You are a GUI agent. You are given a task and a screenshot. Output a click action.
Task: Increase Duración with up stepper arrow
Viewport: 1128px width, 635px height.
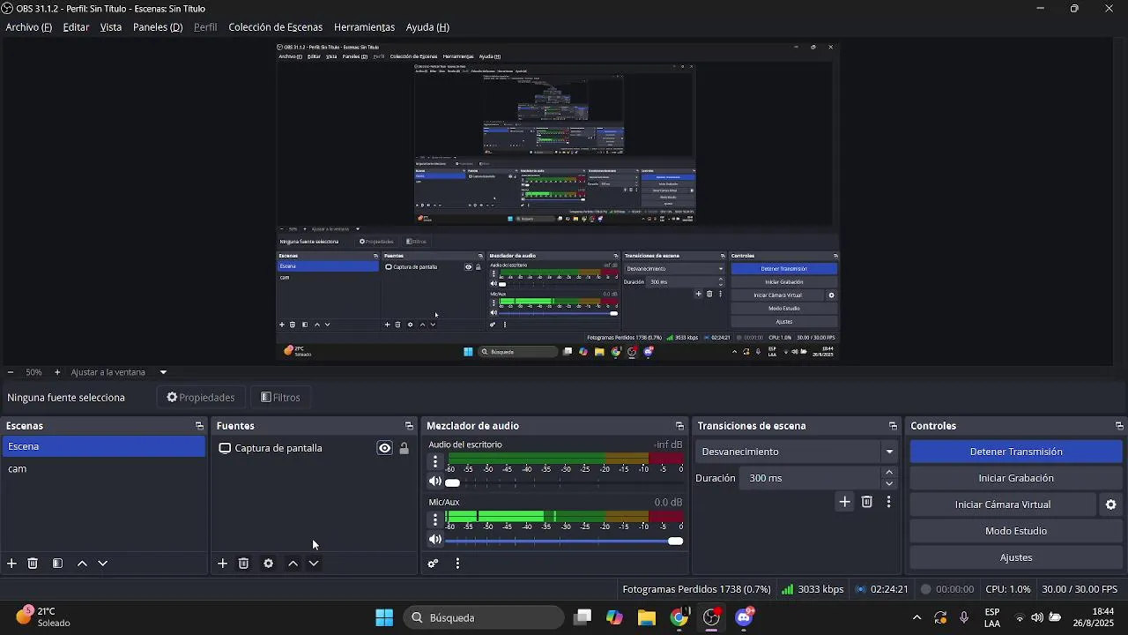pos(889,473)
